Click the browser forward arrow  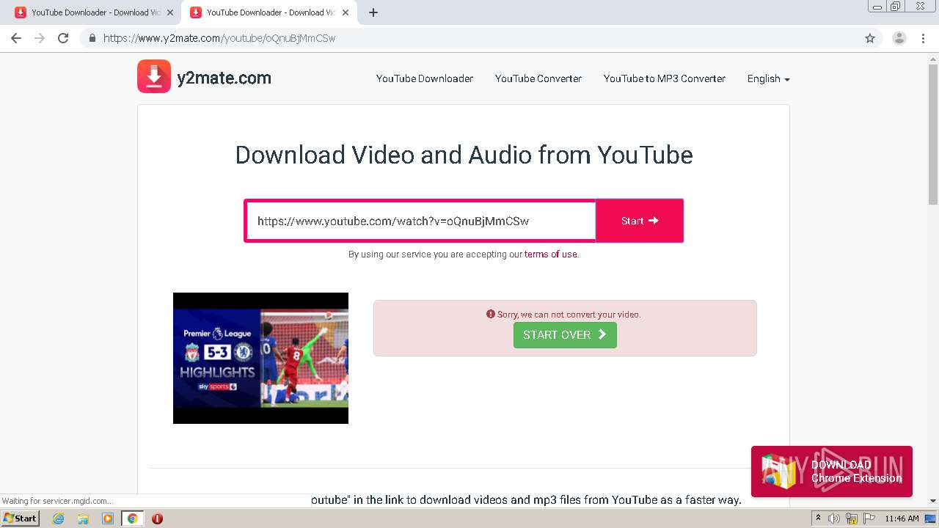tap(40, 38)
